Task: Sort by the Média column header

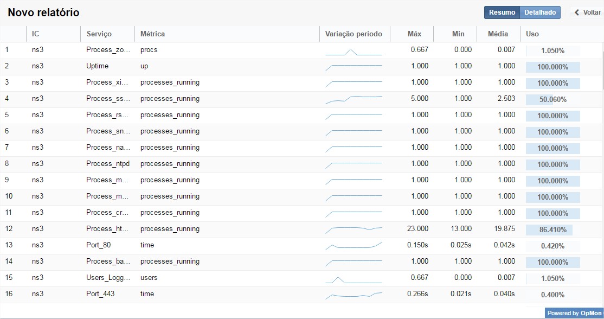Action: point(498,34)
